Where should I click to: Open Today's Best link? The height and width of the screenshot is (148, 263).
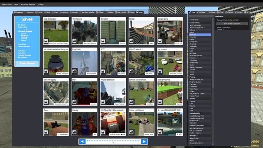pos(23,27)
